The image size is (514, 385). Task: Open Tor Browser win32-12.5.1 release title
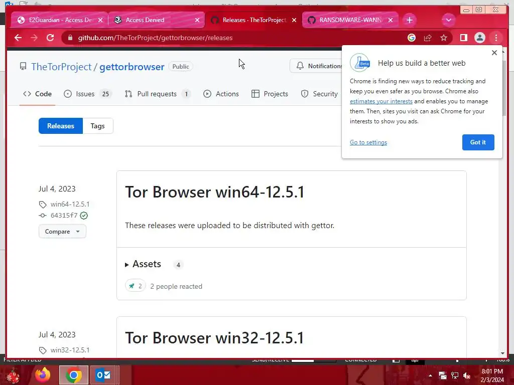coord(215,338)
